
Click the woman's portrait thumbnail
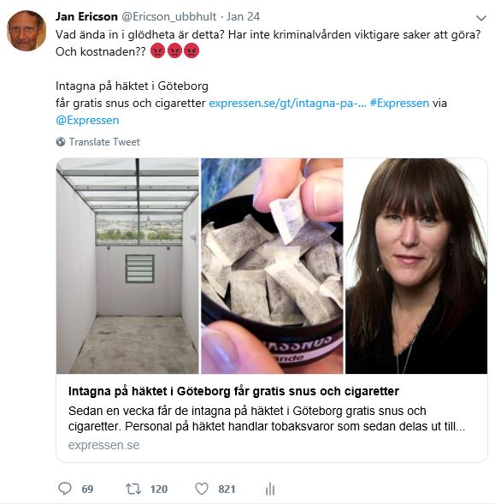point(416,266)
